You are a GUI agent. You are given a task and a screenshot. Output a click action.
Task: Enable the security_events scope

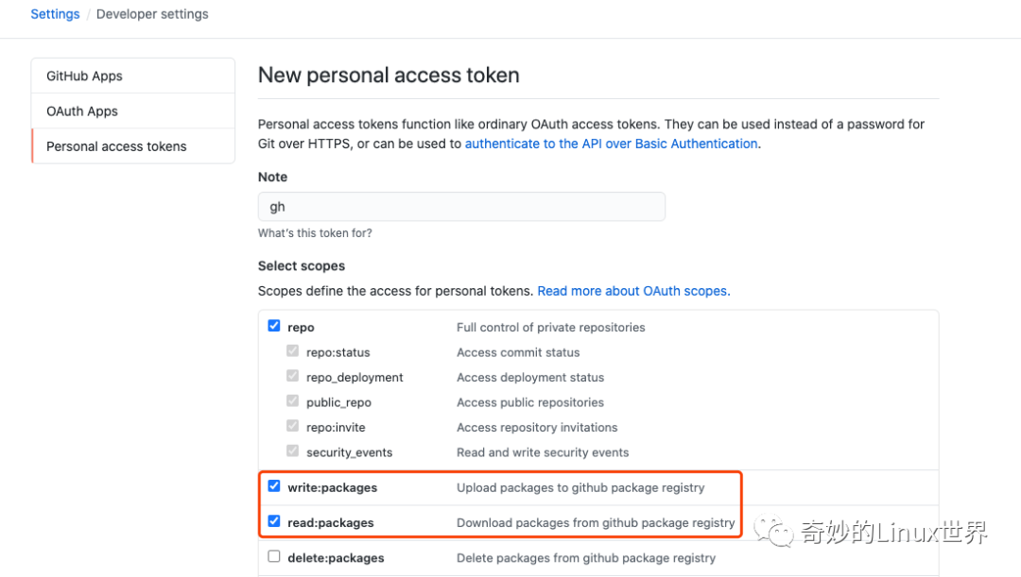pos(293,450)
